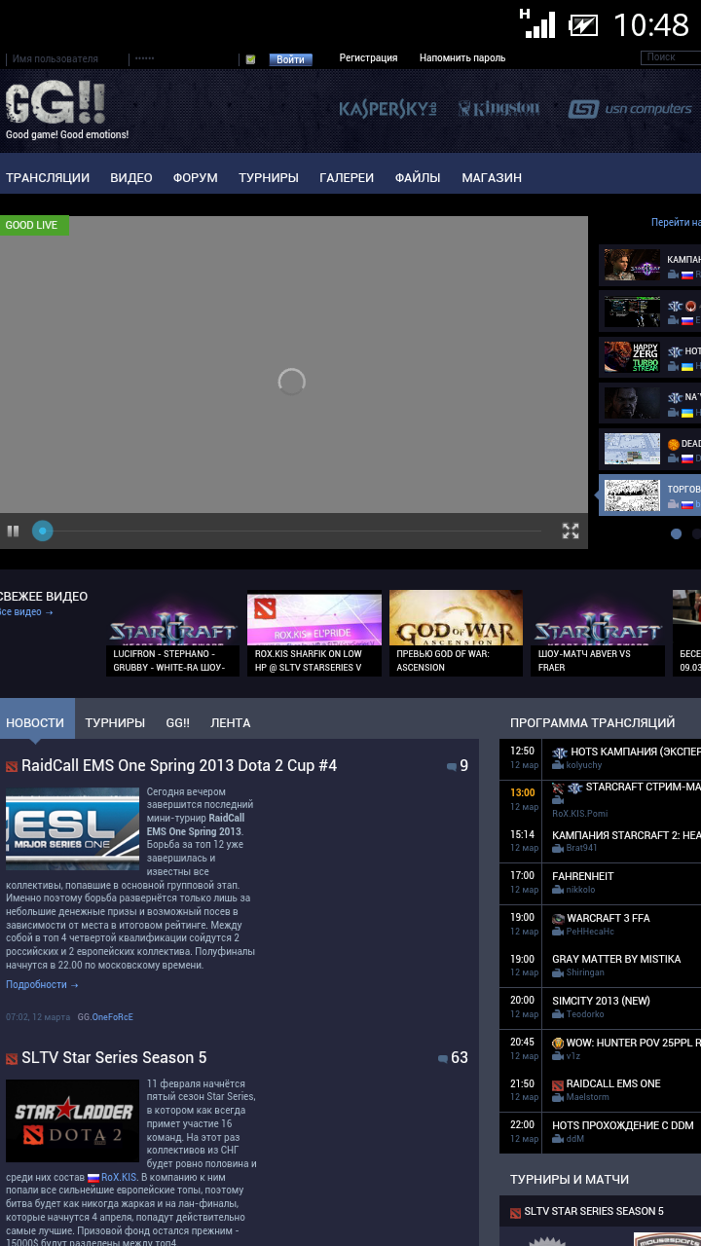Open the USN Computers sponsor logo

[630, 109]
